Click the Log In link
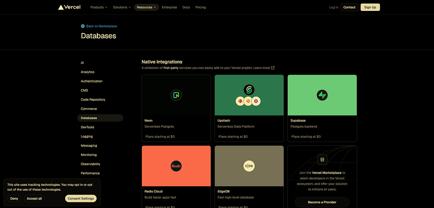This screenshot has height=208, width=434. 333,7
